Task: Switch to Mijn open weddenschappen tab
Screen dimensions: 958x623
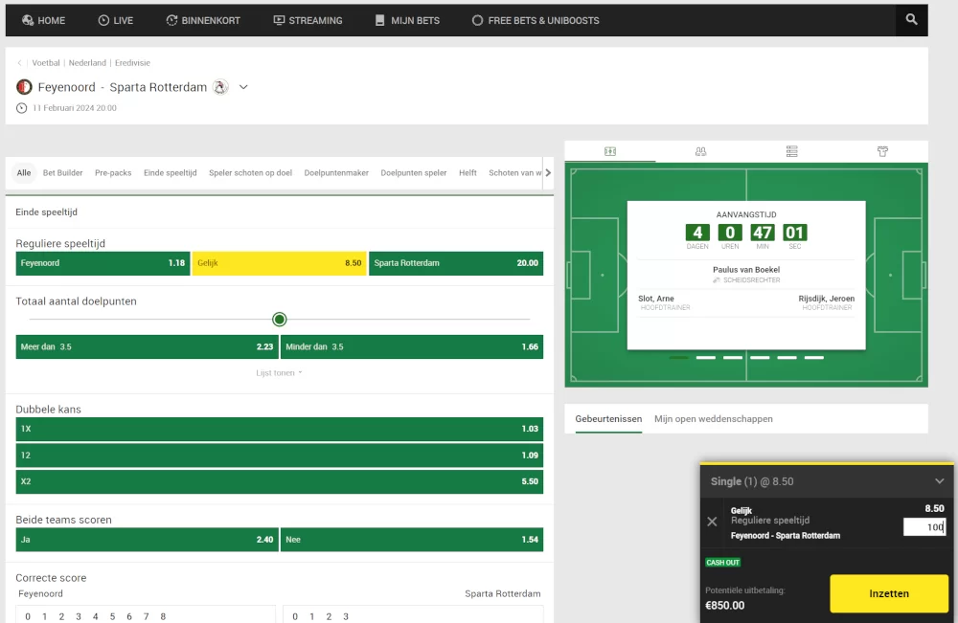Action: [714, 418]
